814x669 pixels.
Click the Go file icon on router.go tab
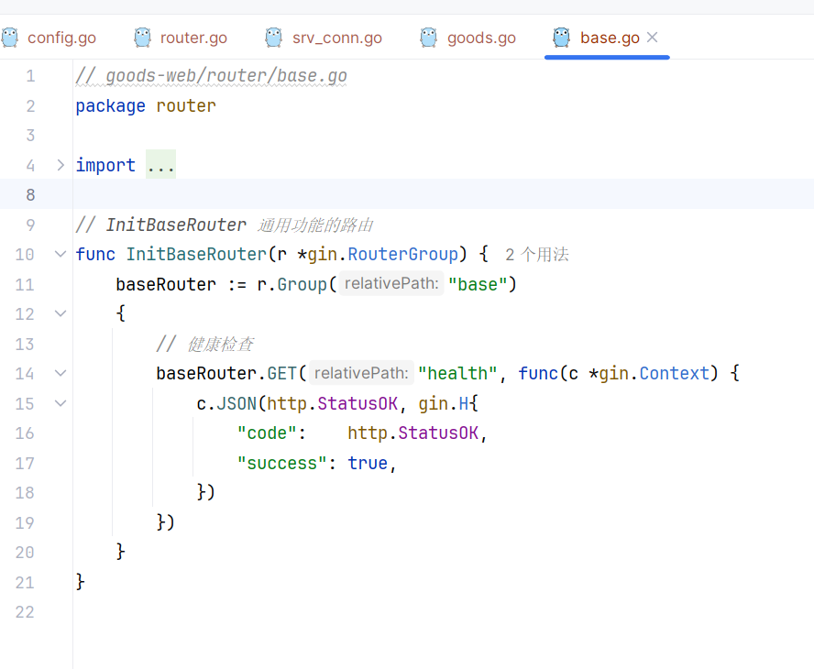click(142, 38)
